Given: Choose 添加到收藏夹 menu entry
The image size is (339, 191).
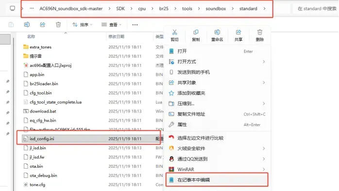Looking at the screenshot, I should [217, 93].
